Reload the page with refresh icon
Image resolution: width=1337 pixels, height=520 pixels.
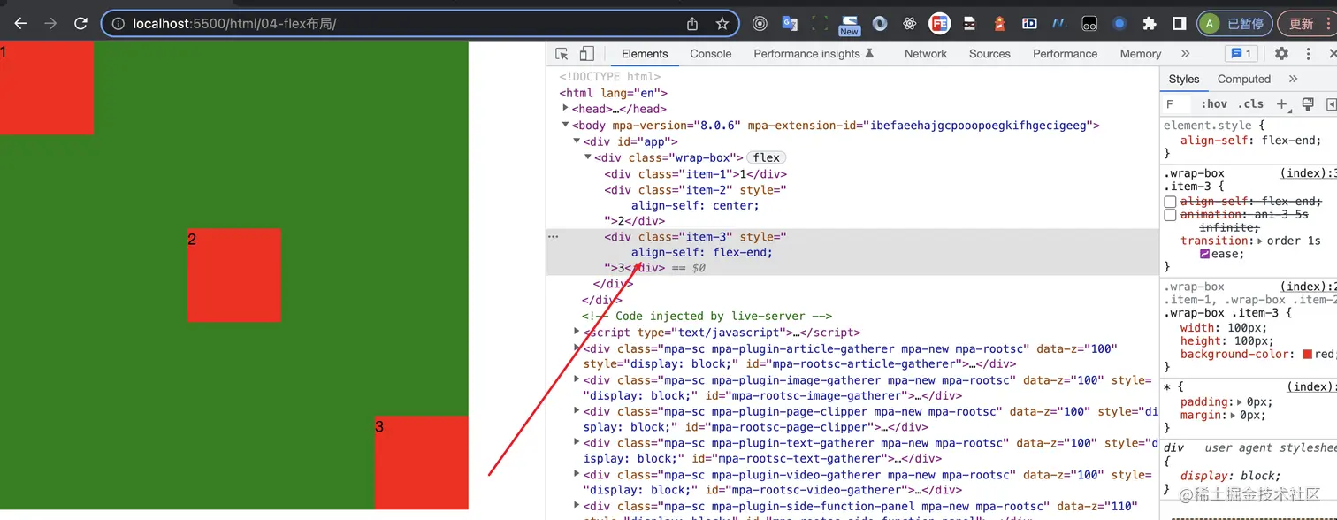point(80,24)
